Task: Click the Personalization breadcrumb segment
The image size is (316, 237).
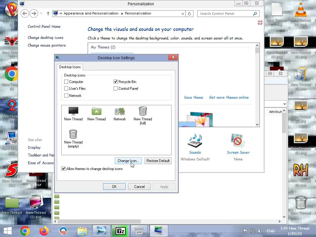Action: [x=138, y=13]
